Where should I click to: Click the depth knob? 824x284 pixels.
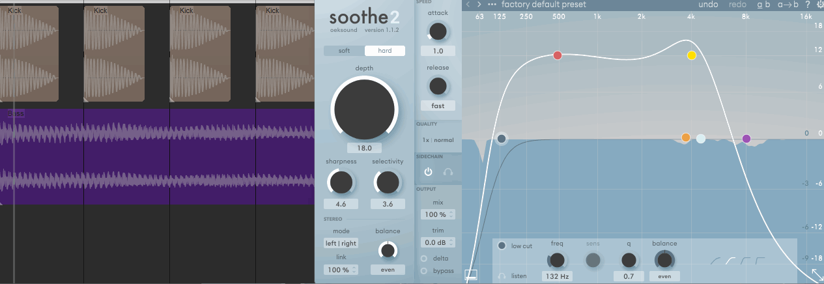pos(364,108)
